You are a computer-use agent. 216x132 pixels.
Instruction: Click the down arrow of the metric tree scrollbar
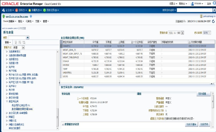point(58,128)
